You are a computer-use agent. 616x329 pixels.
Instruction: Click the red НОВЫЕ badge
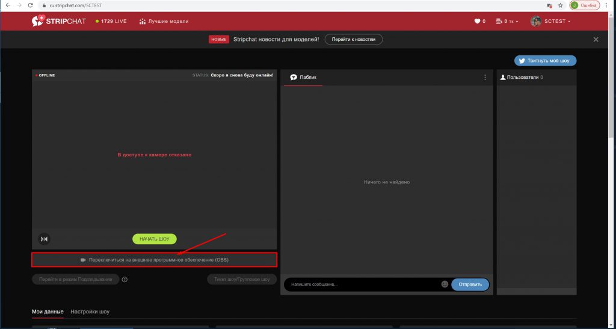219,39
